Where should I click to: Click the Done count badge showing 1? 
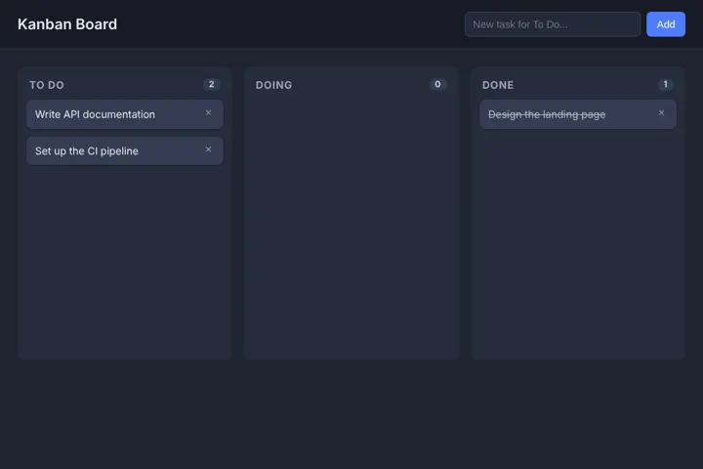coord(665,84)
